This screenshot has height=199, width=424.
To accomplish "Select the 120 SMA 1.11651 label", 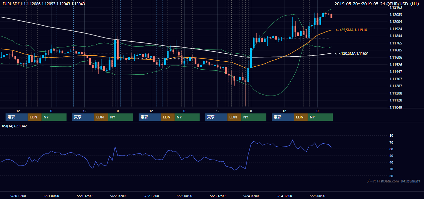I will pos(352,53).
